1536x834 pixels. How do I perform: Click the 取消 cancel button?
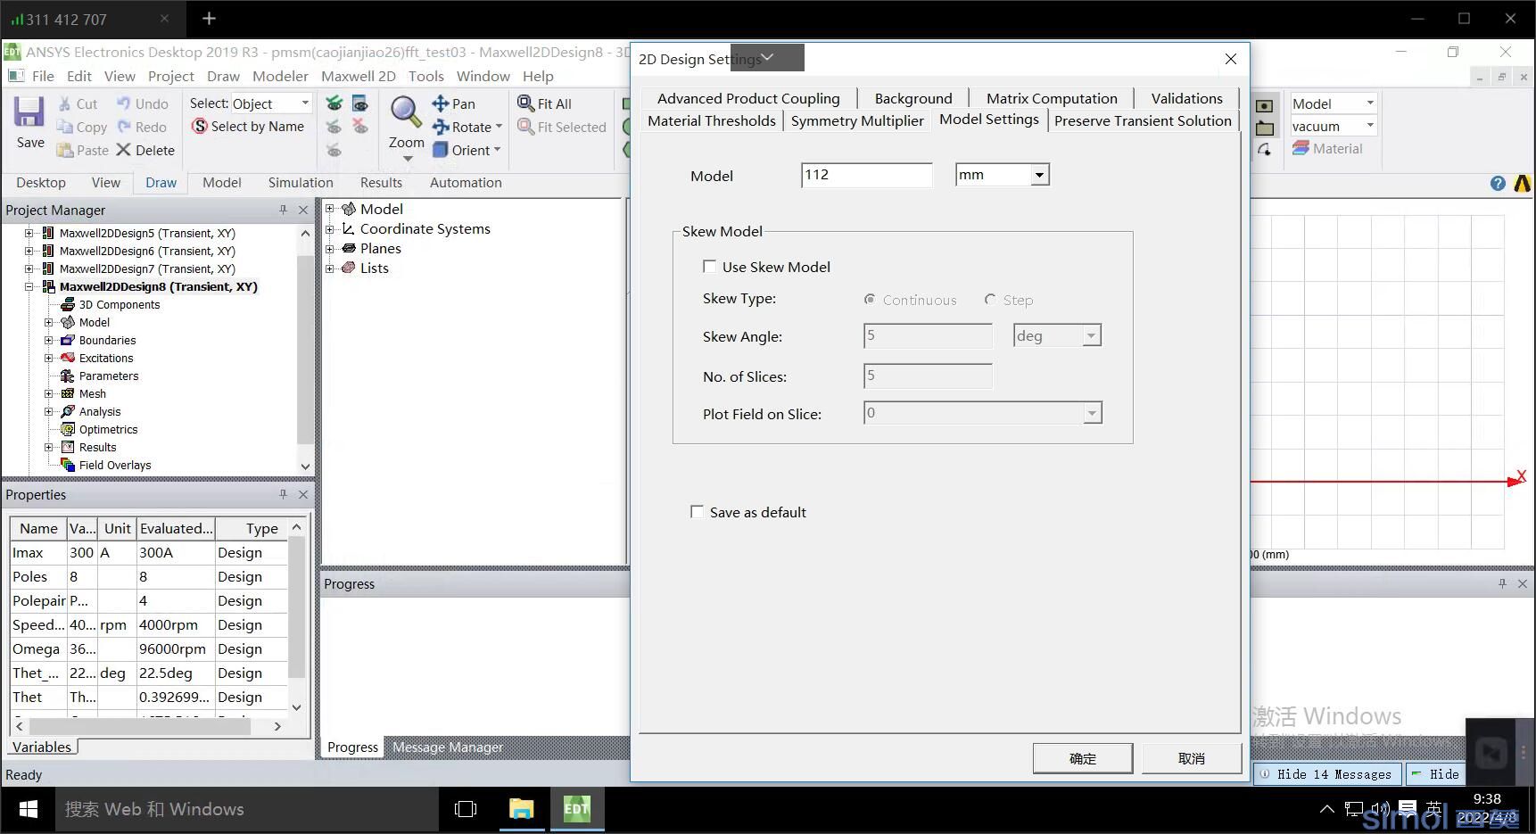coord(1192,758)
